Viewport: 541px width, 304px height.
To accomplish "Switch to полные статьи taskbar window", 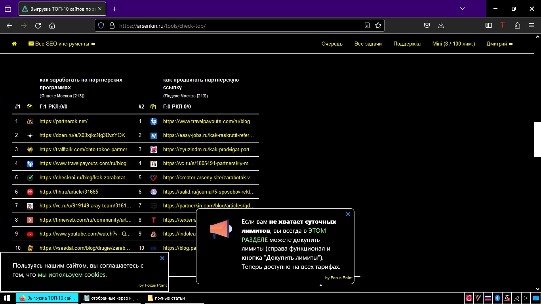I will pyautogui.click(x=174, y=298).
